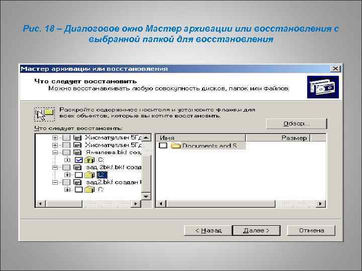The image size is (362, 271).
Task: Click the Documents and S folder icon
Action: point(175,146)
